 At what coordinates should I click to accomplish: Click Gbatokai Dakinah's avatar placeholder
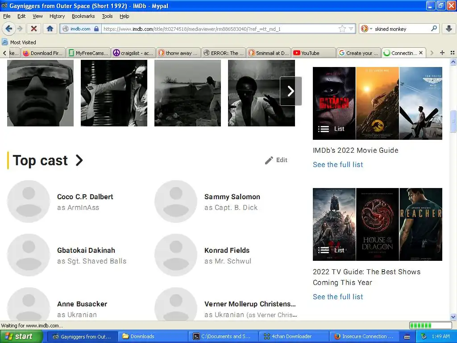point(29,255)
